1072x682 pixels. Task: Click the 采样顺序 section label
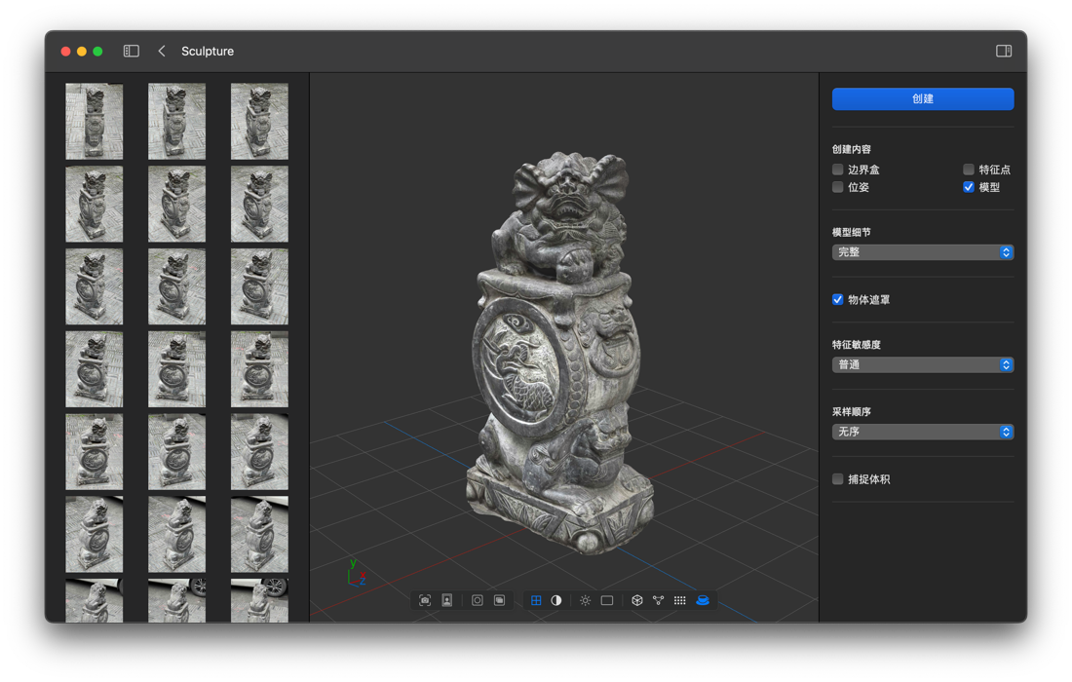(x=851, y=412)
